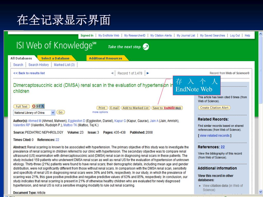263x197 pixels.
Task: Go to previous record arrow
Action: click(x=112, y=73)
